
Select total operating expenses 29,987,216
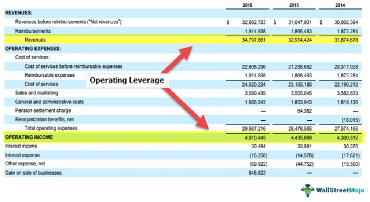pos(254,129)
